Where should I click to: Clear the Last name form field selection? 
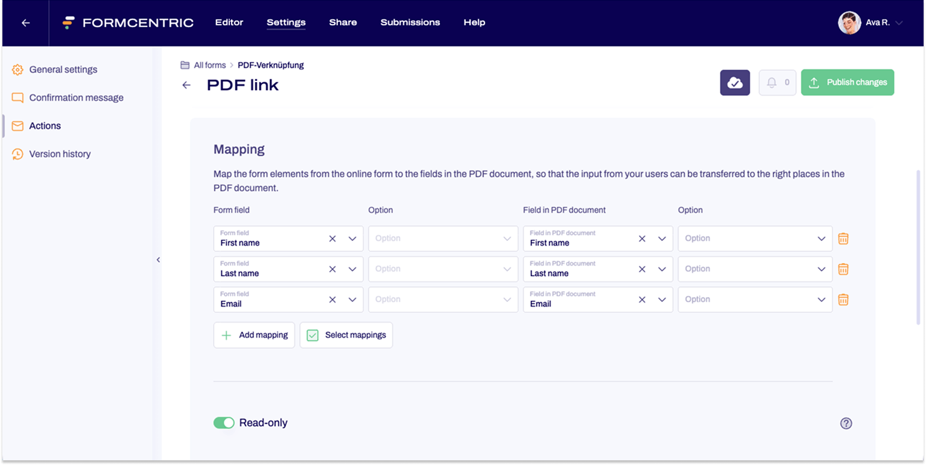[333, 269]
